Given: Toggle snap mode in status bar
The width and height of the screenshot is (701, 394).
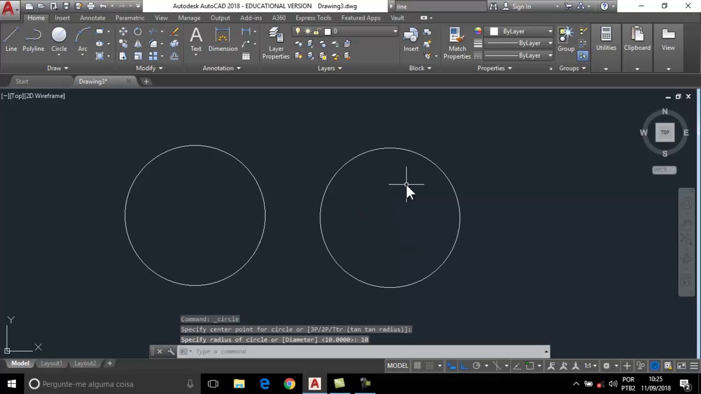Looking at the screenshot, I should (x=430, y=366).
